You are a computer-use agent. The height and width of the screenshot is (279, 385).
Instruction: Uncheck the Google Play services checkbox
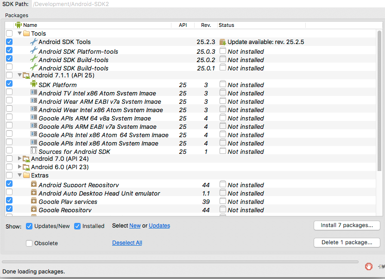tap(9, 200)
